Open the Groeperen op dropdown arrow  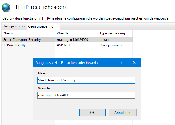[58, 26]
